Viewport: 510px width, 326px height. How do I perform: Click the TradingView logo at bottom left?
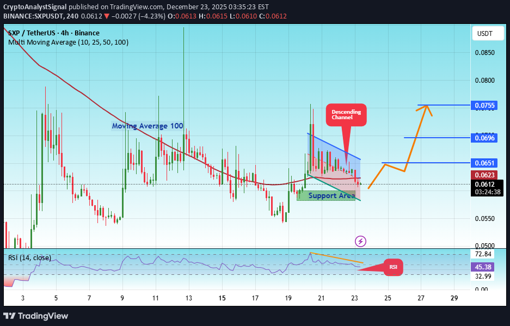click(x=35, y=316)
